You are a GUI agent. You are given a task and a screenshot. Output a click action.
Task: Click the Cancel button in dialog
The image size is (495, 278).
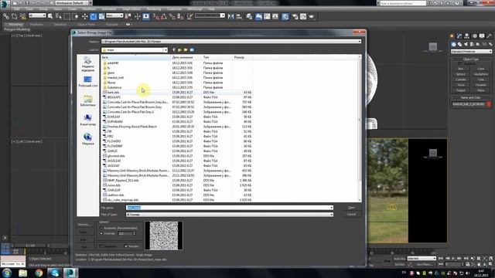[351, 215]
